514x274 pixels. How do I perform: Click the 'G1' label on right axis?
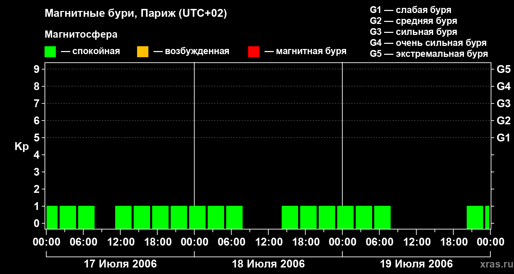click(504, 138)
